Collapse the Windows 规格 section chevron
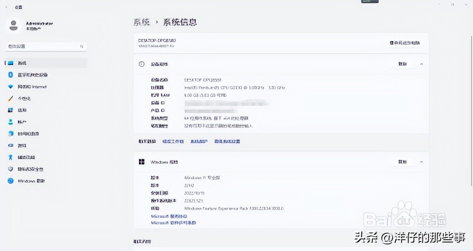 click(421, 162)
